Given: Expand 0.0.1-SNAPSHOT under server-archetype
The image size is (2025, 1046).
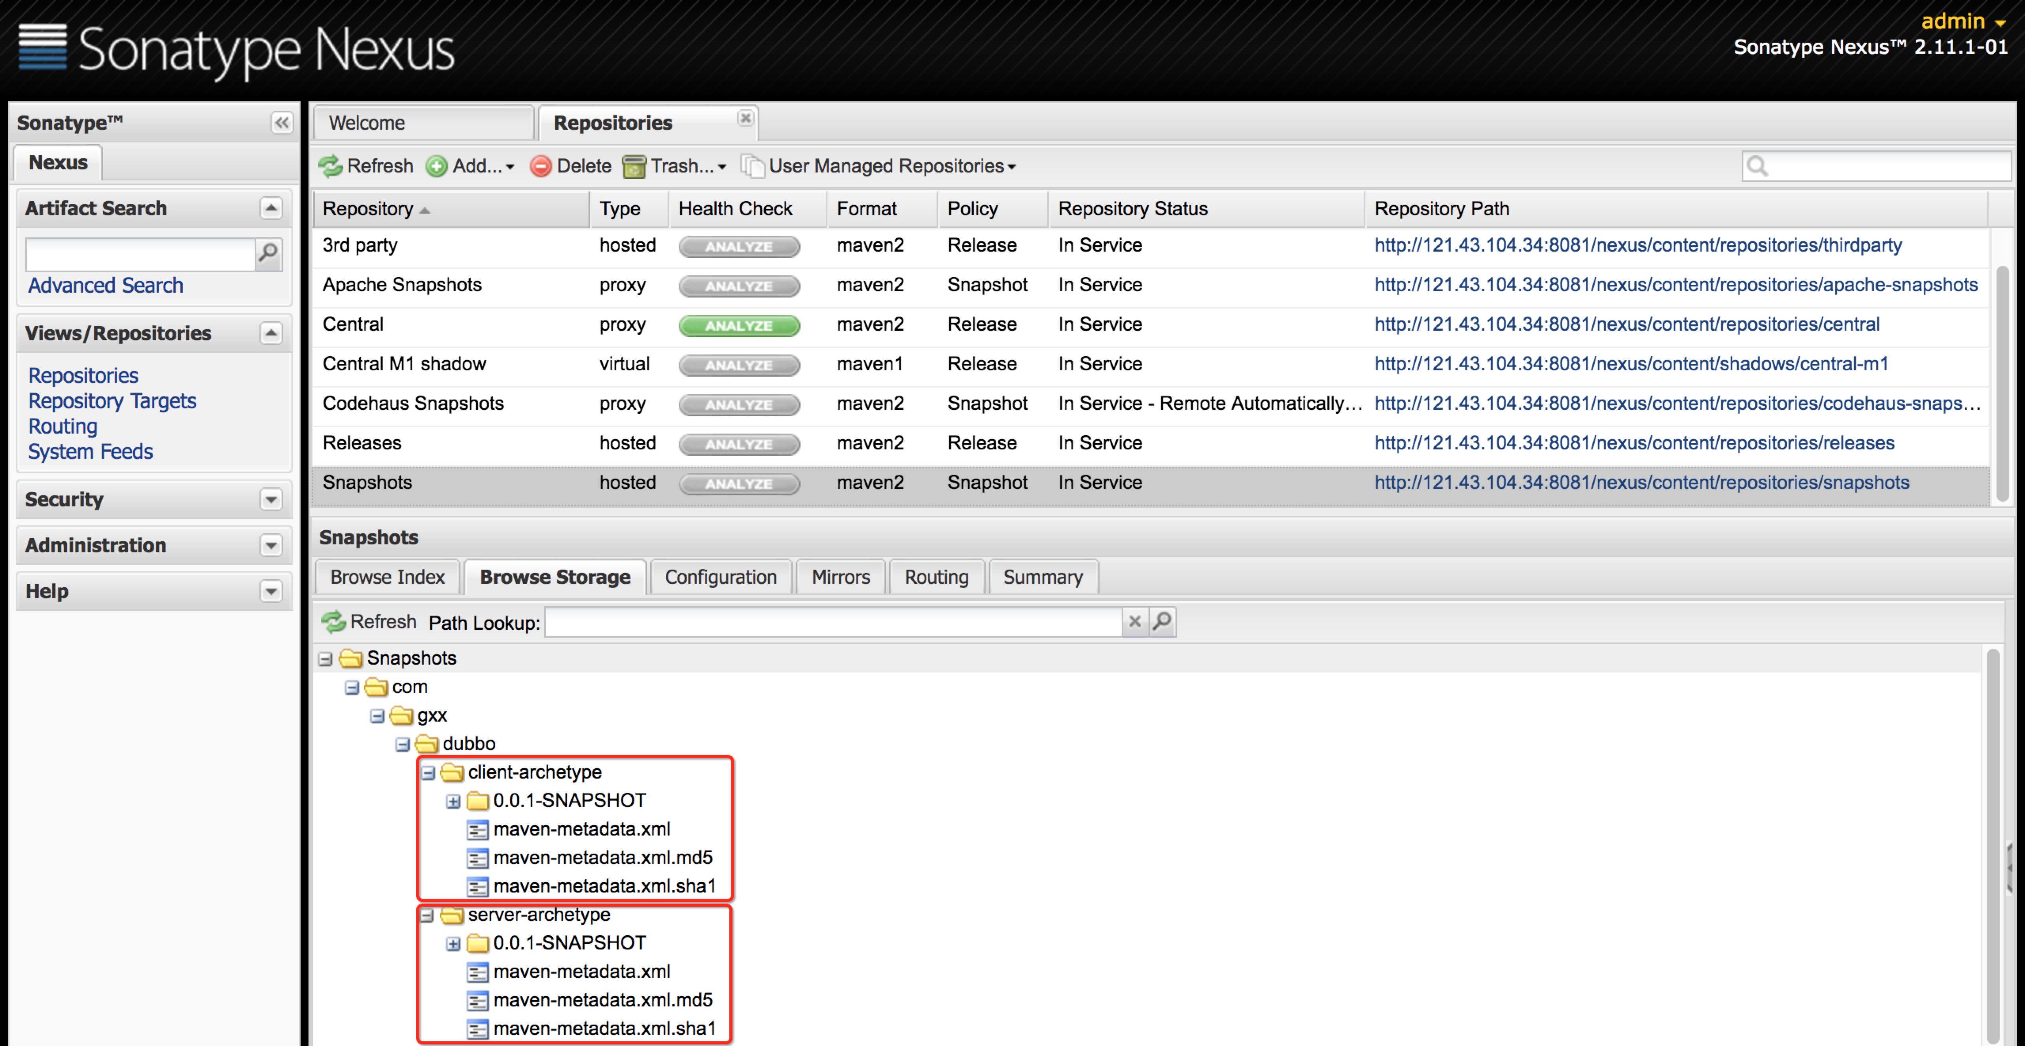Looking at the screenshot, I should tap(453, 944).
